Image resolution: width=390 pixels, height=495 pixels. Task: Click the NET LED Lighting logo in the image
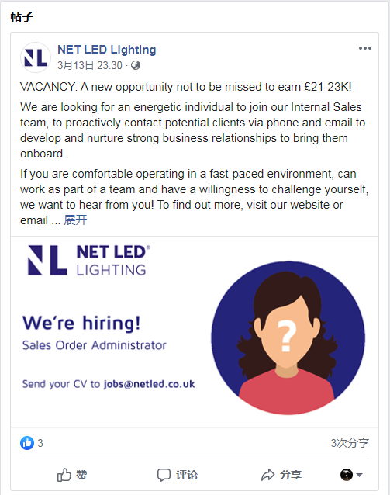pos(89,261)
